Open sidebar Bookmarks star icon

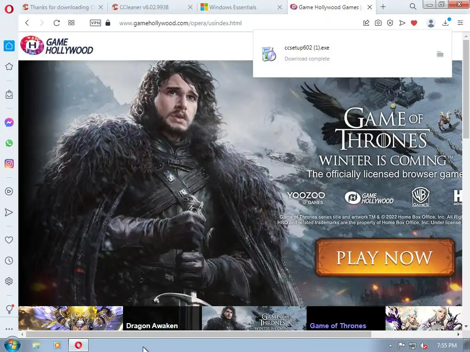tap(9, 66)
